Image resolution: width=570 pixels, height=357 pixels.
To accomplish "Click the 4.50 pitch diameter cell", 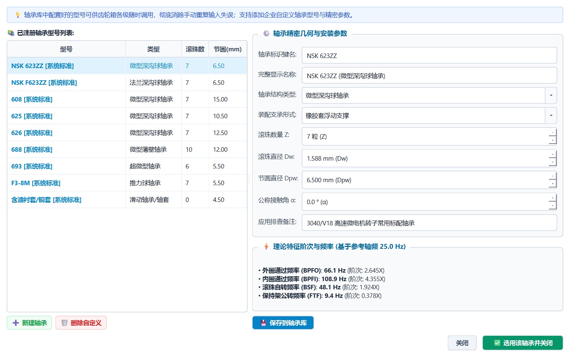I will (x=228, y=200).
